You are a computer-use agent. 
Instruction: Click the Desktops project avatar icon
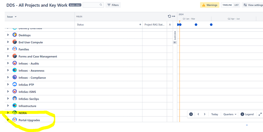[14, 35]
